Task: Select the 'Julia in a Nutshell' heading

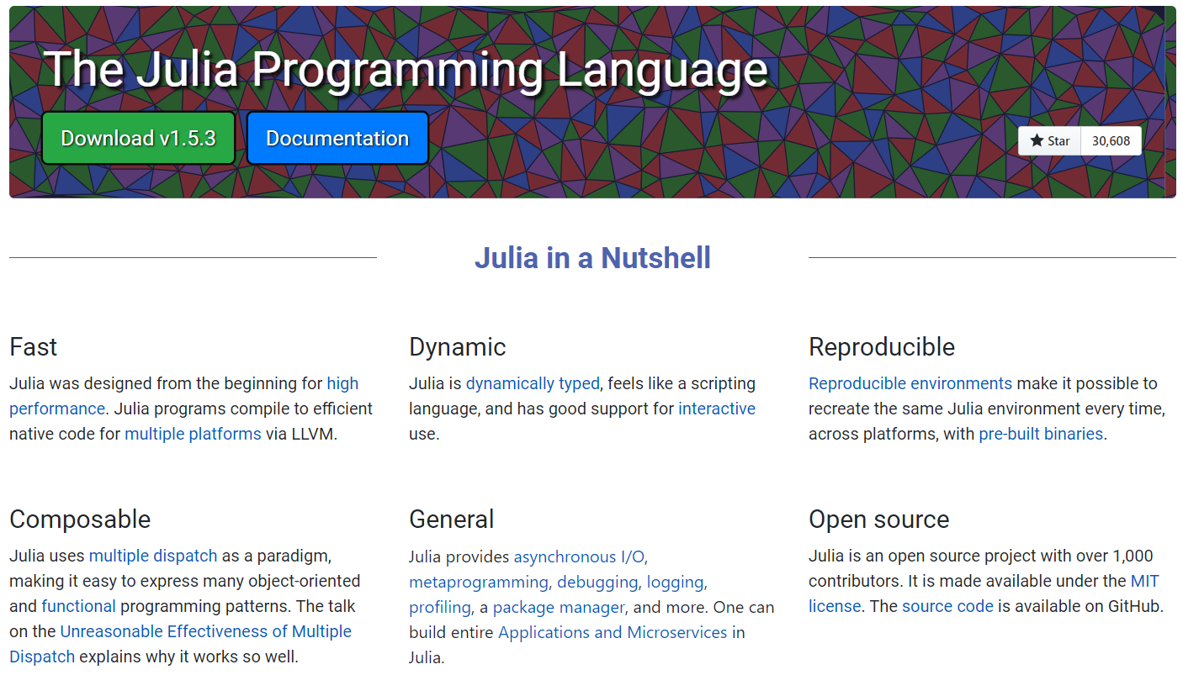Action: point(592,257)
